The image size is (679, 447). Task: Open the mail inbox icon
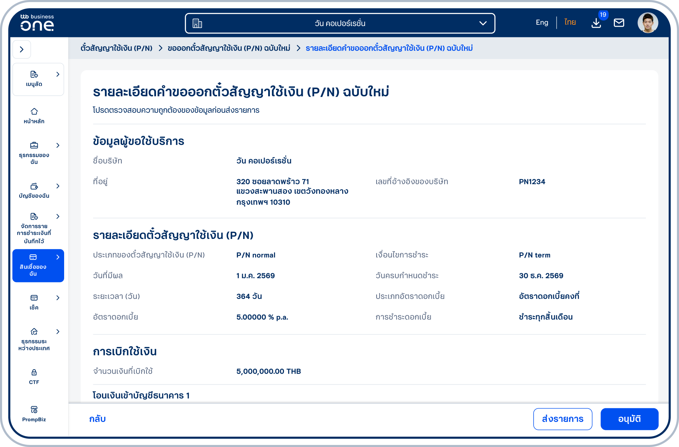[619, 23]
